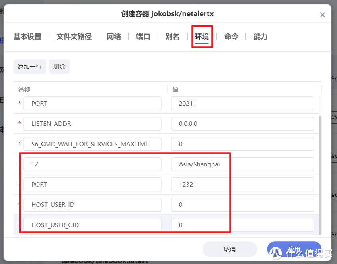337x264 pixels.
Task: Open the 端口 tab
Action: [x=143, y=36]
